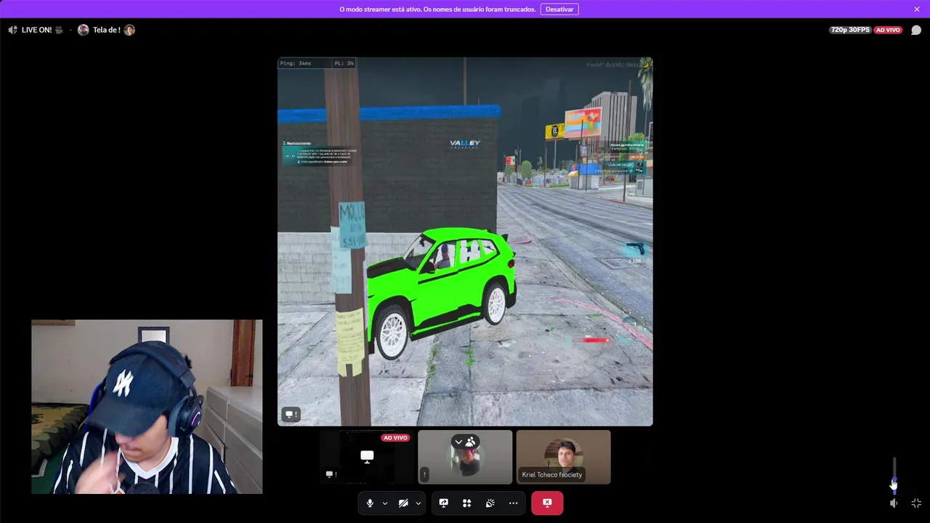Open the activities launcher icon
Image resolution: width=930 pixels, height=523 pixels.
[x=467, y=503]
